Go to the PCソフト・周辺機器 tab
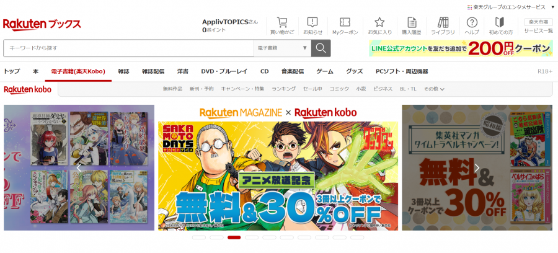The image size is (558, 253). (x=402, y=71)
